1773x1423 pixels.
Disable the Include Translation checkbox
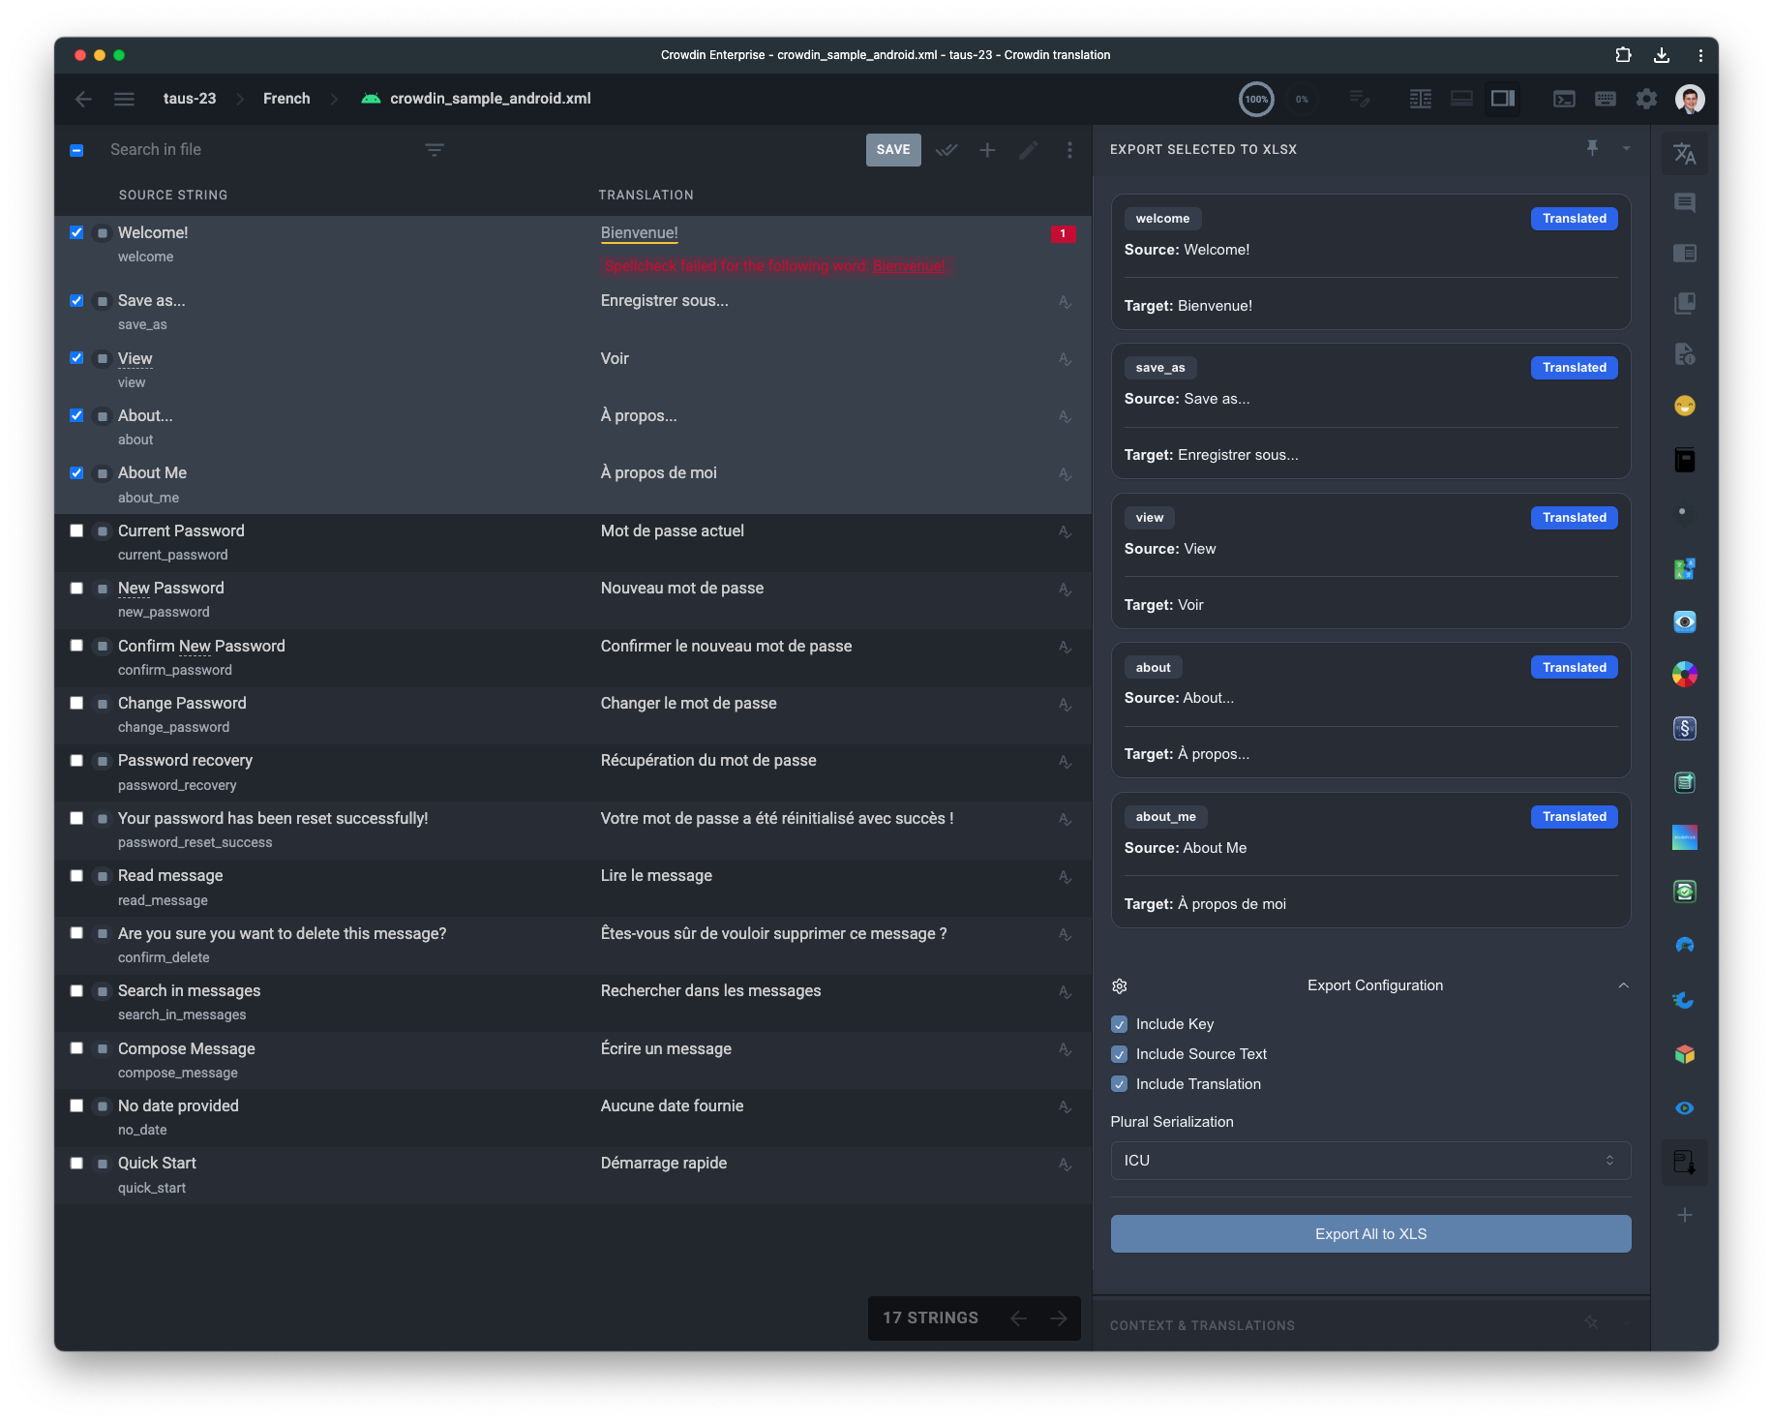[1120, 1084]
